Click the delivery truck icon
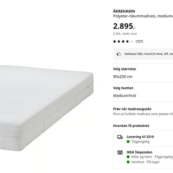The image size is (173, 173). coord(120,137)
